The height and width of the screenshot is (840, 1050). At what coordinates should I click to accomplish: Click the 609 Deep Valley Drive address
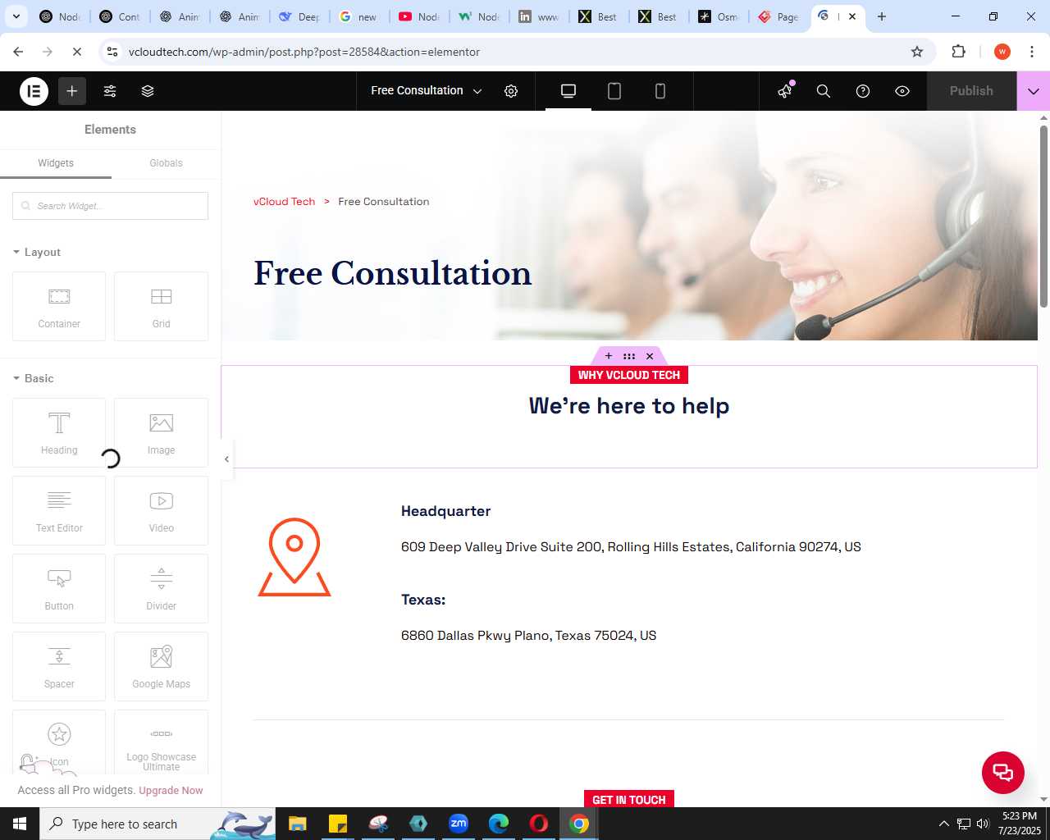click(631, 547)
